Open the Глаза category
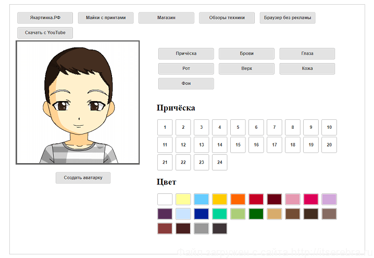The image size is (374, 258). point(307,54)
